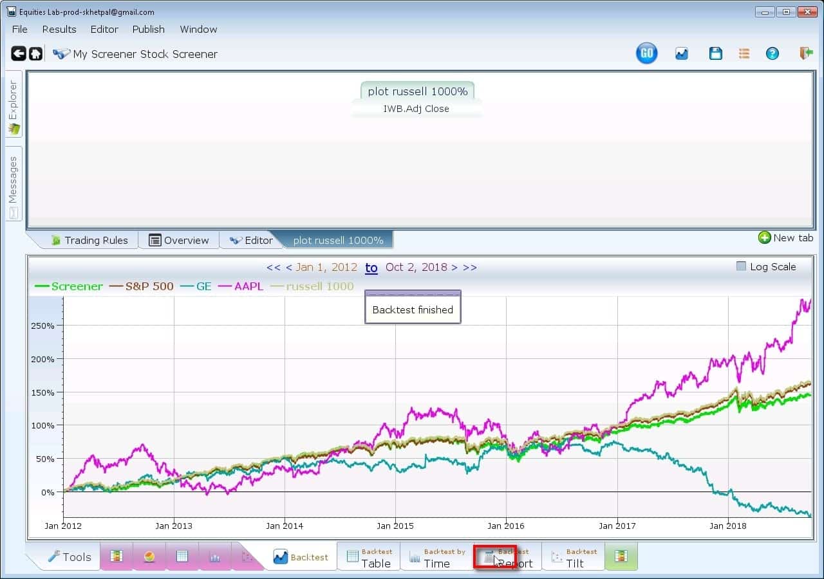Image resolution: width=824 pixels, height=579 pixels.
Task: Click the 'to' date range link
Action: 371,268
